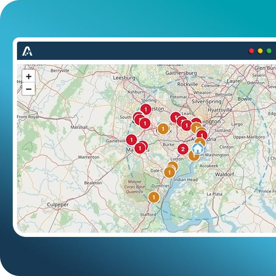Click the Culpeper map label
276x276 pixels.
click(58, 205)
